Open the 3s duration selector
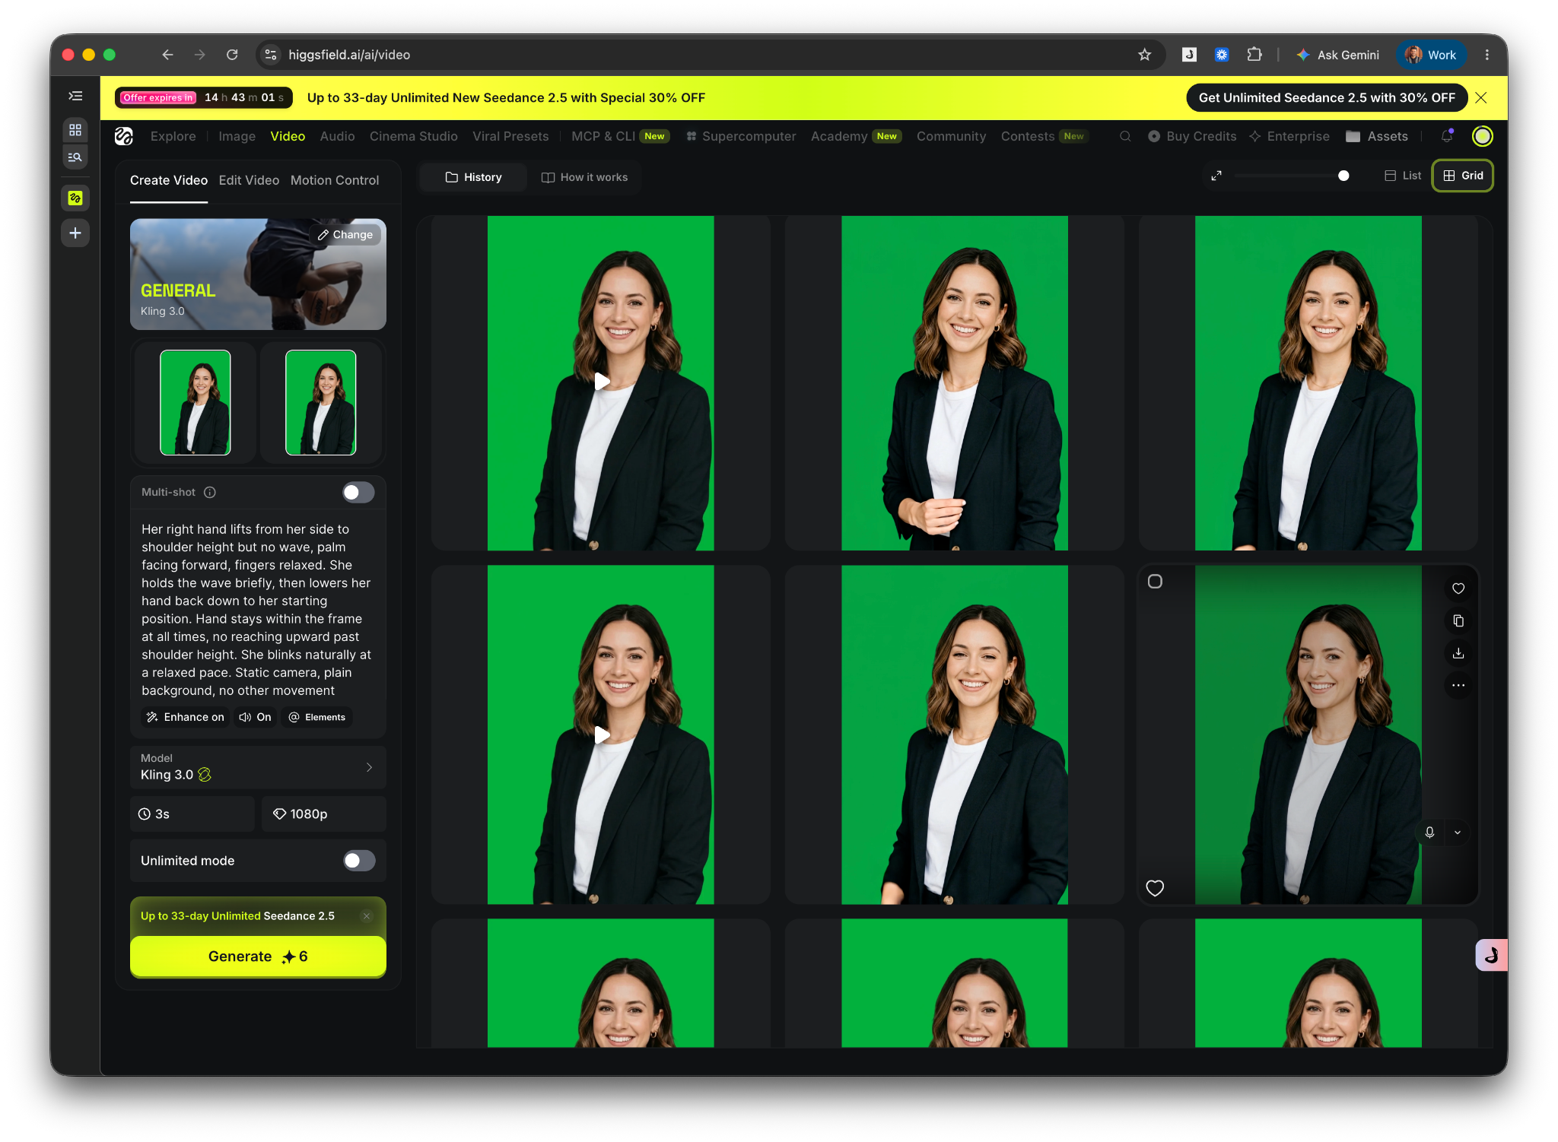 point(192,814)
